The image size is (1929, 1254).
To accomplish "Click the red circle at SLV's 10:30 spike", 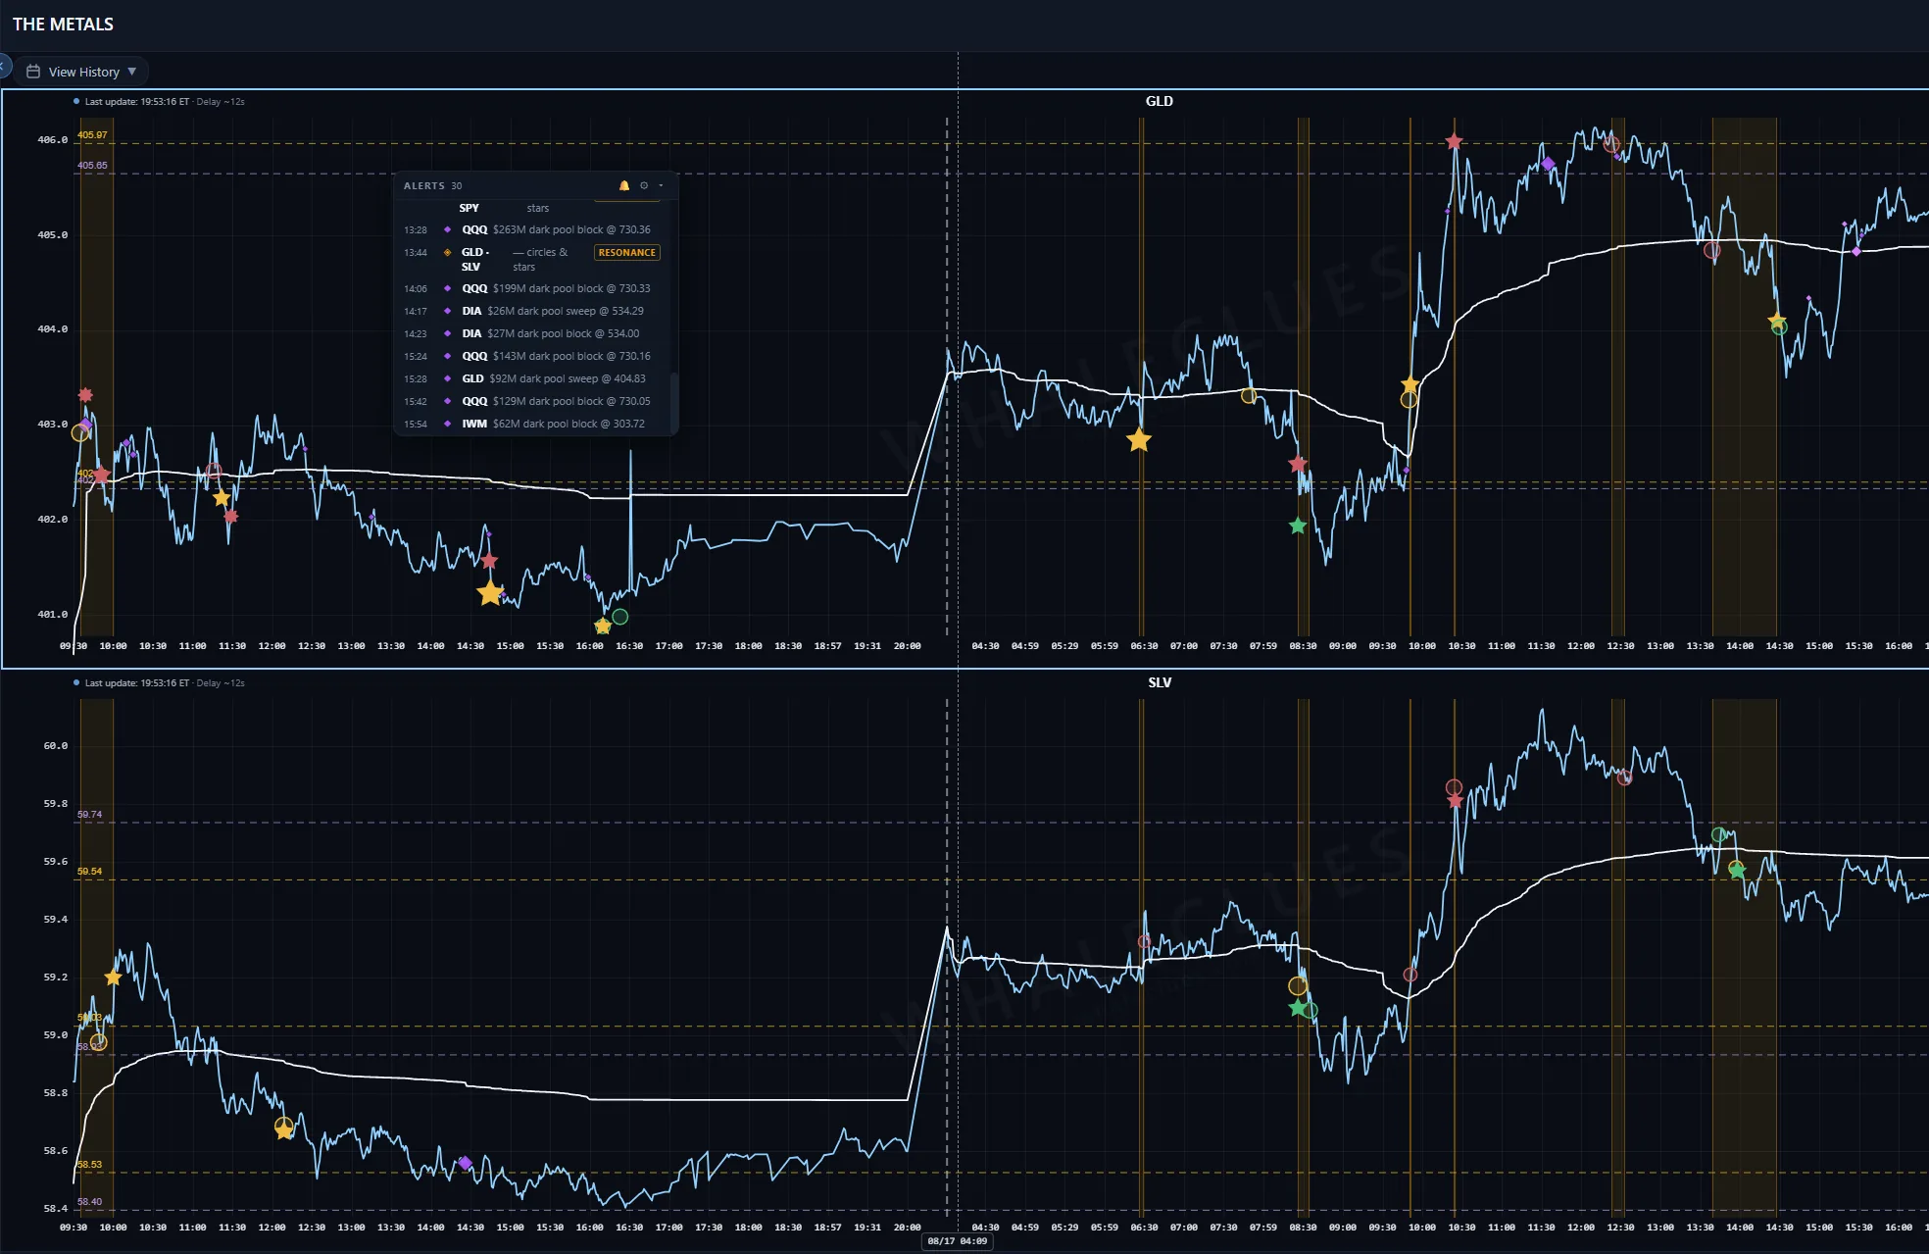I will 1454,787.
